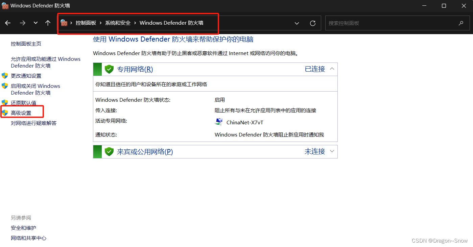Click the search magnifier icon
The height and width of the screenshot is (247, 473).
click(x=461, y=23)
